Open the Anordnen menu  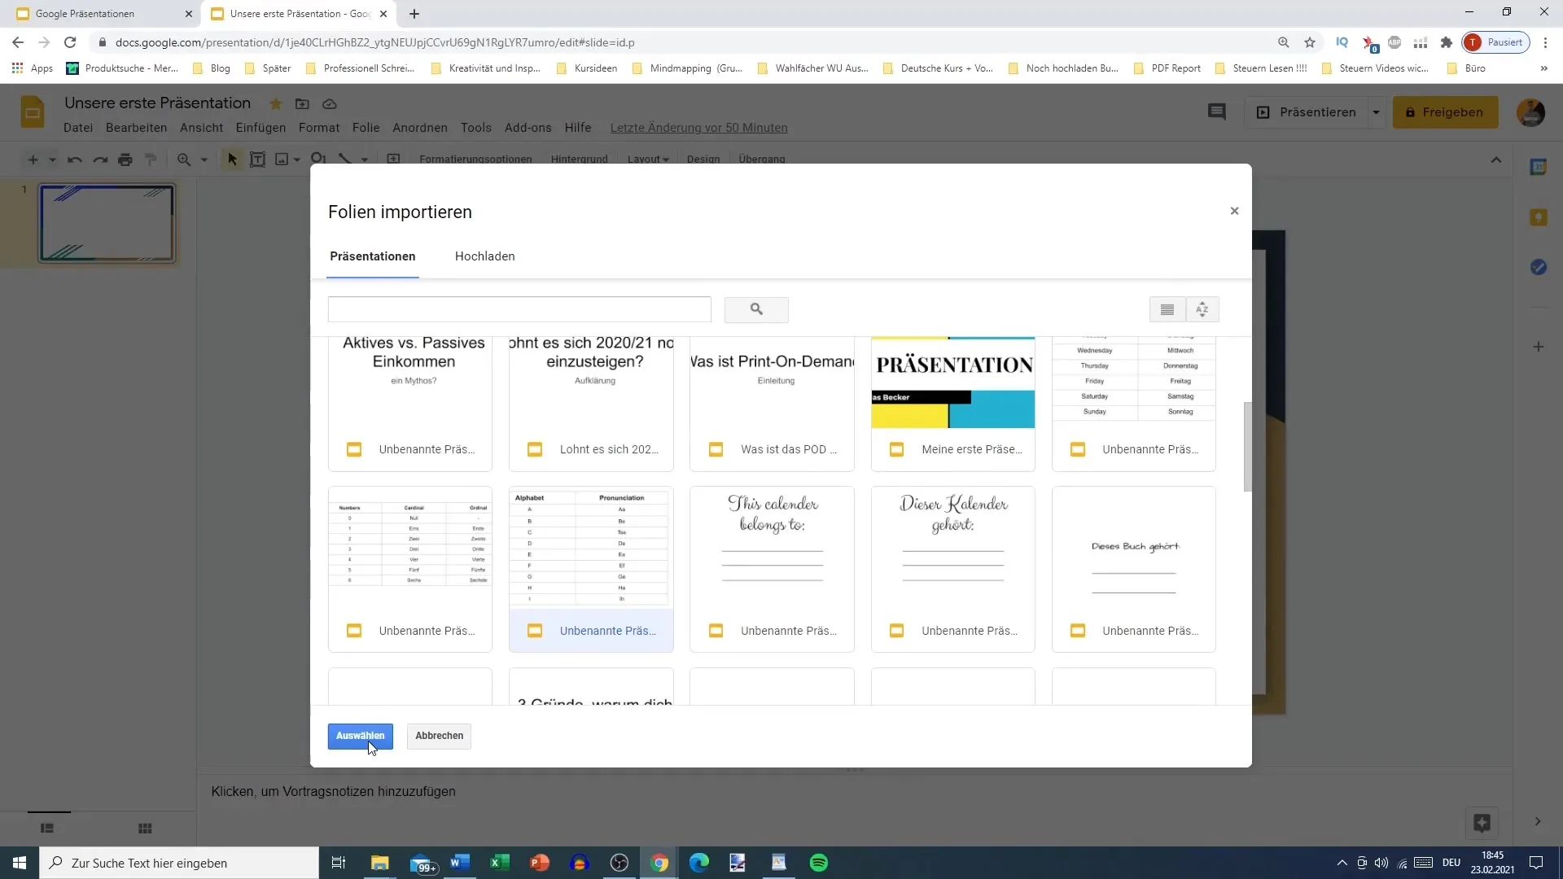point(420,128)
